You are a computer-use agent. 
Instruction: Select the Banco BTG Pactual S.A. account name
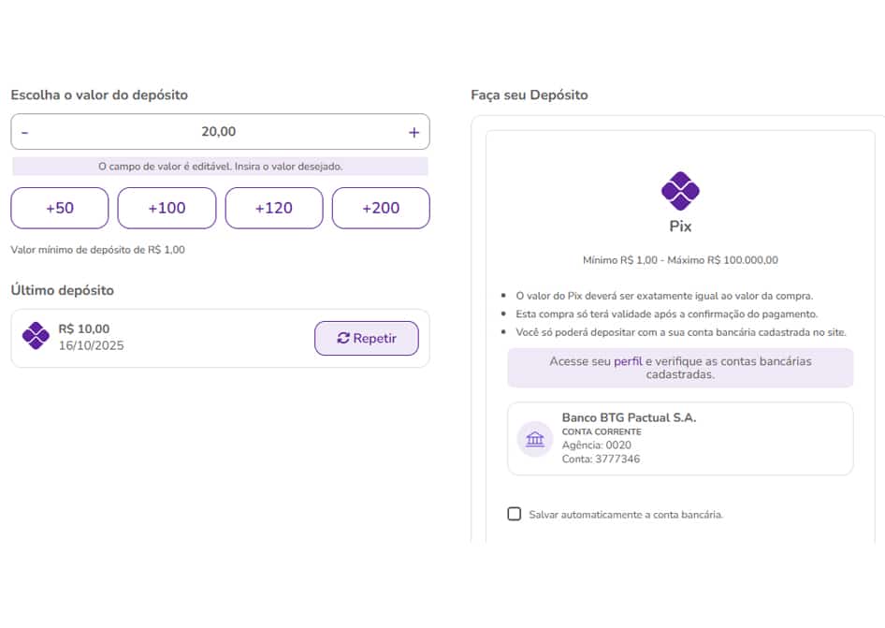tap(629, 417)
